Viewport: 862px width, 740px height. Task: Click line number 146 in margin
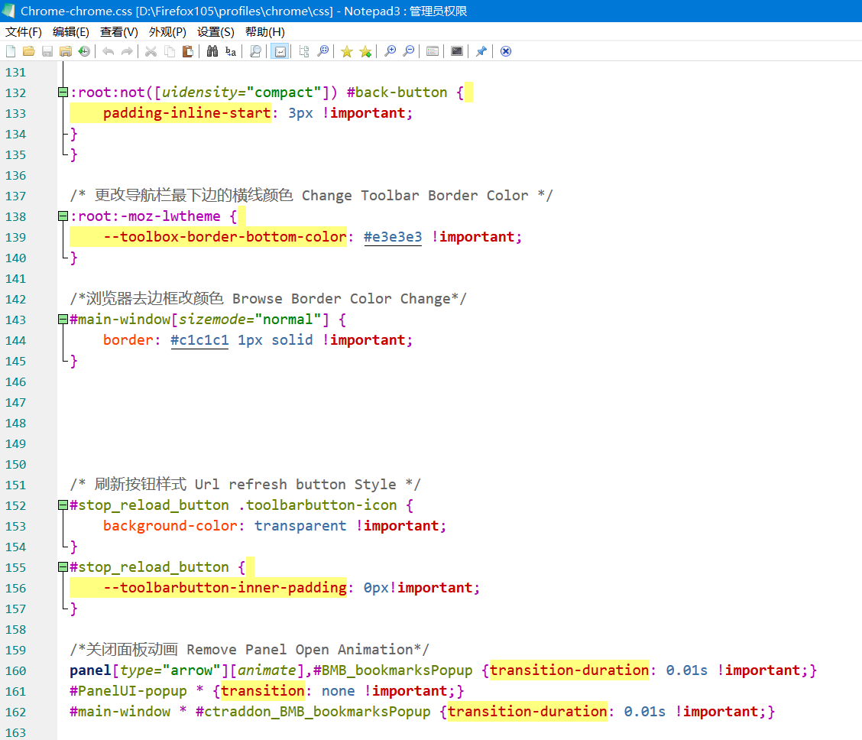[15, 381]
